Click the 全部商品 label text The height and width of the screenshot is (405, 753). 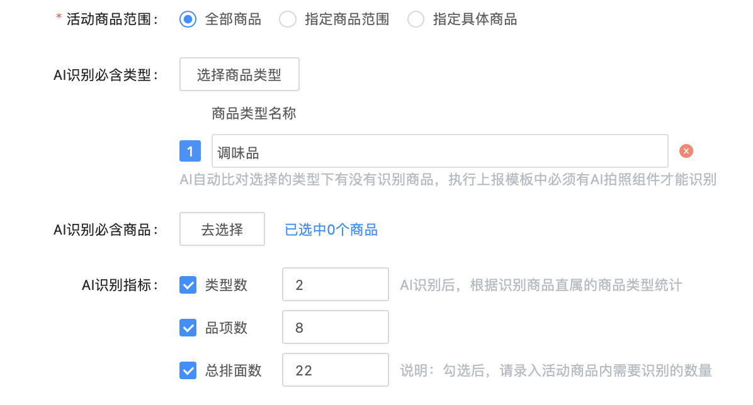233,19
